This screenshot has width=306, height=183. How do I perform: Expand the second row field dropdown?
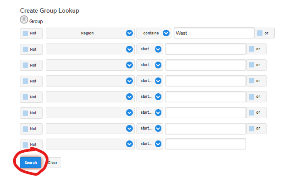[130, 49]
